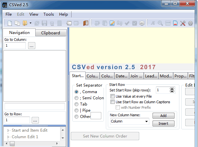The height and width of the screenshot is (147, 198).
Task: Open tools via wrench and screwdriver icon
Action: pyautogui.click(x=183, y=24)
